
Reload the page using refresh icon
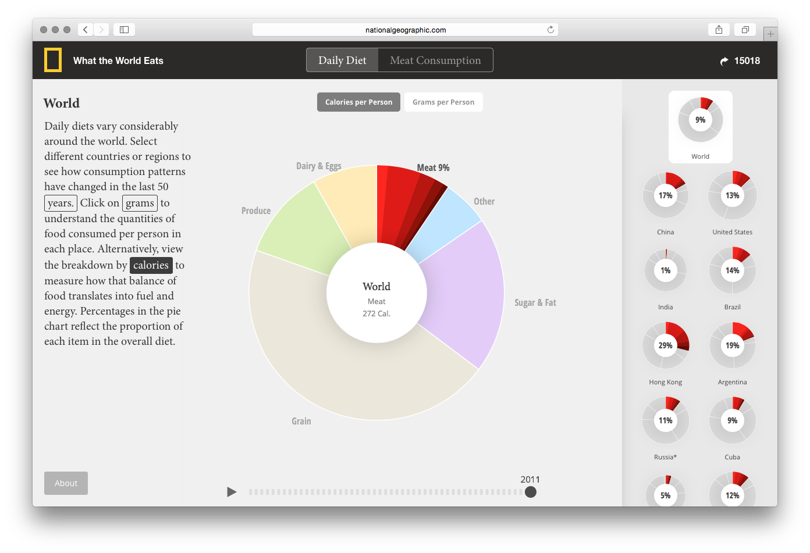(550, 30)
